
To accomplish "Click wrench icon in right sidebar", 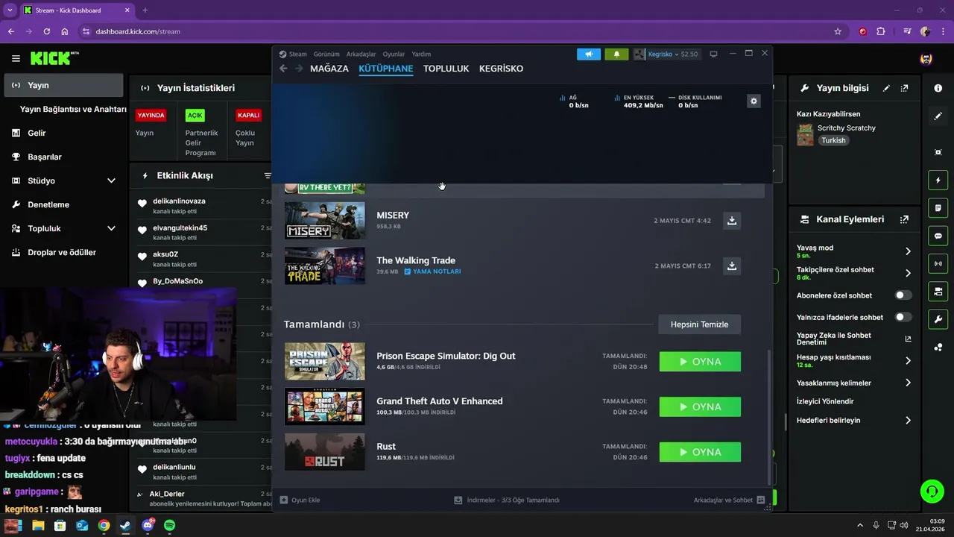I will (x=938, y=319).
